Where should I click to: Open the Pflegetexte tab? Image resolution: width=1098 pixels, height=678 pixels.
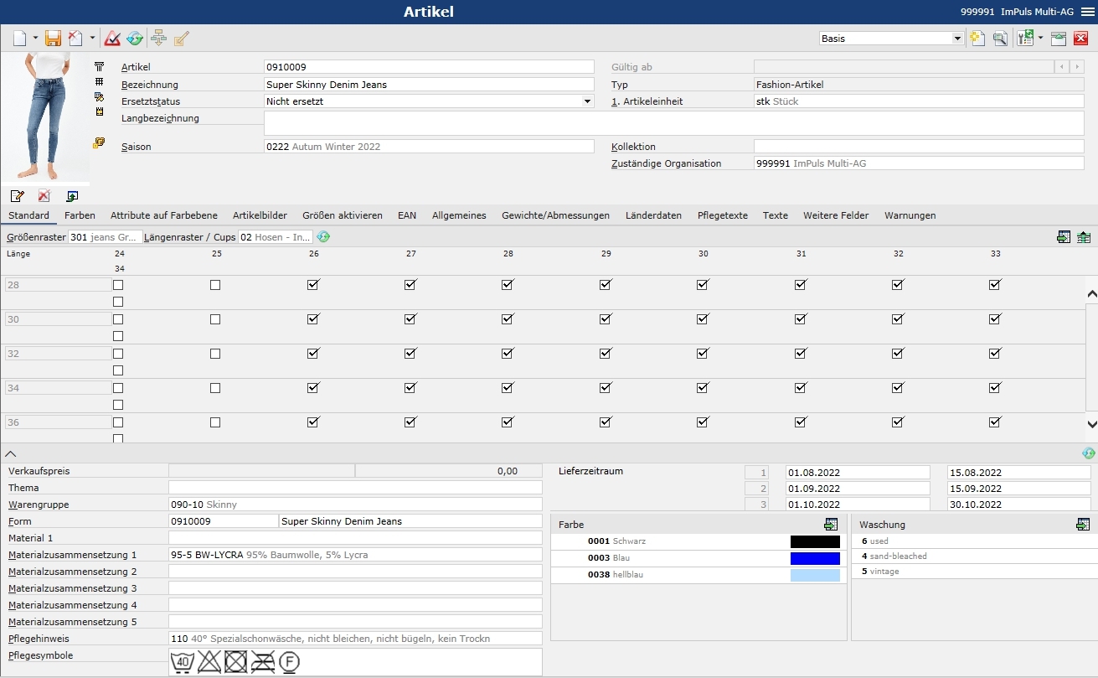tap(722, 215)
